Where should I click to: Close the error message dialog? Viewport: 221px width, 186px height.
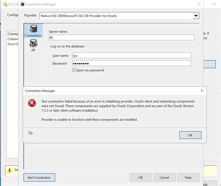(x=202, y=91)
